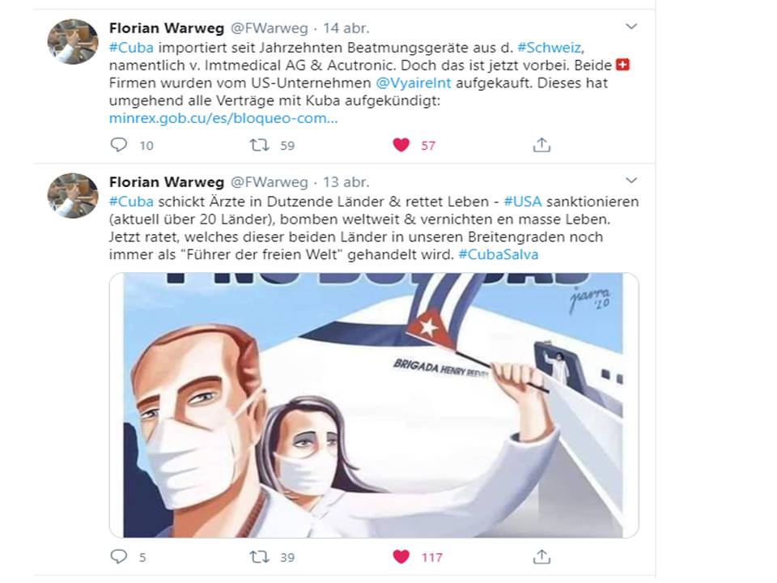Reply to the 14 abr. Beatmungsgeräte tweet
Screen dimensions: 777x583
pyautogui.click(x=118, y=145)
